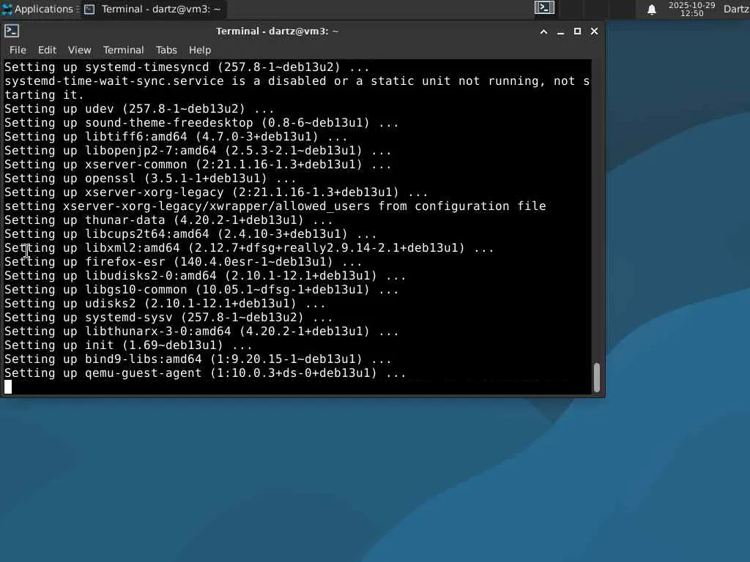The width and height of the screenshot is (750, 562).
Task: Open the Terminal menu
Action: click(123, 50)
